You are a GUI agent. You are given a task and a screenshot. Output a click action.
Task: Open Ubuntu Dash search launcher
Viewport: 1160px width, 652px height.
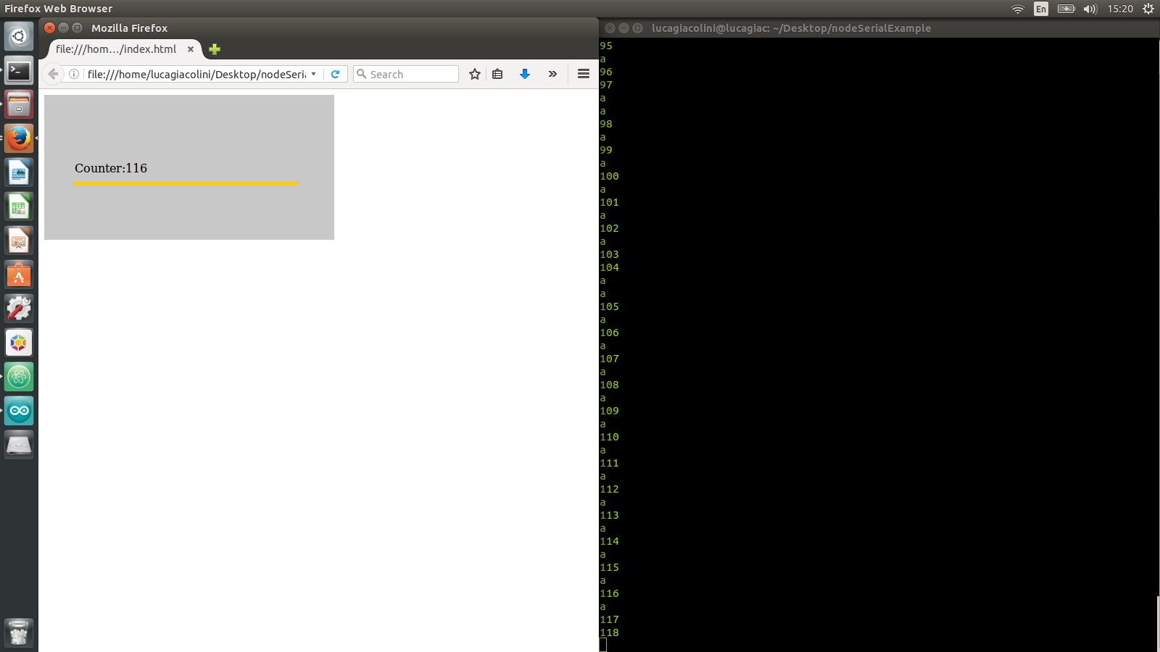point(19,36)
